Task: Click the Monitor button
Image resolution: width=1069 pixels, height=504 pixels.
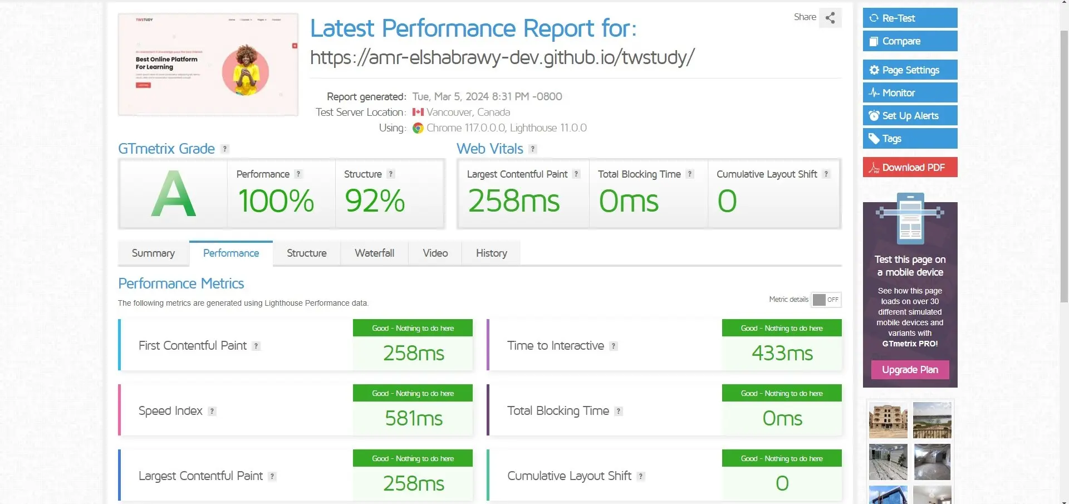Action: click(910, 92)
